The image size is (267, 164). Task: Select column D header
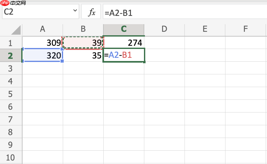(164, 29)
